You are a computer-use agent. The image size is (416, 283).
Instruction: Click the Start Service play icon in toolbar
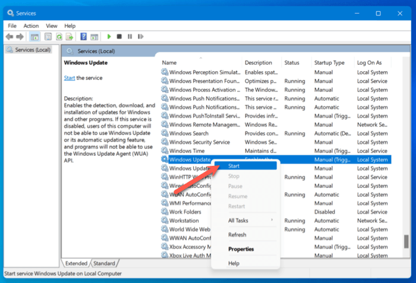point(109,37)
